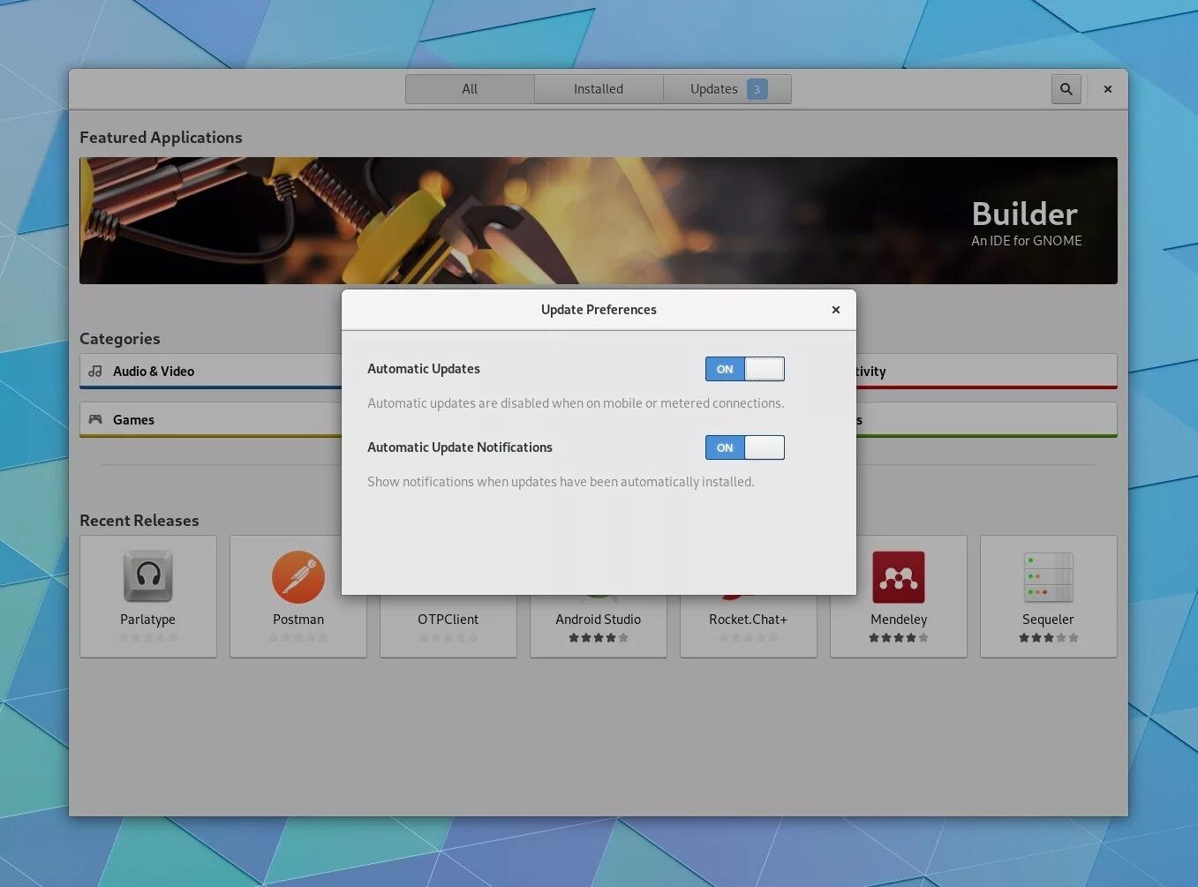Open the Audio & Video category
Image resolution: width=1198 pixels, height=887 pixels.
click(x=211, y=372)
